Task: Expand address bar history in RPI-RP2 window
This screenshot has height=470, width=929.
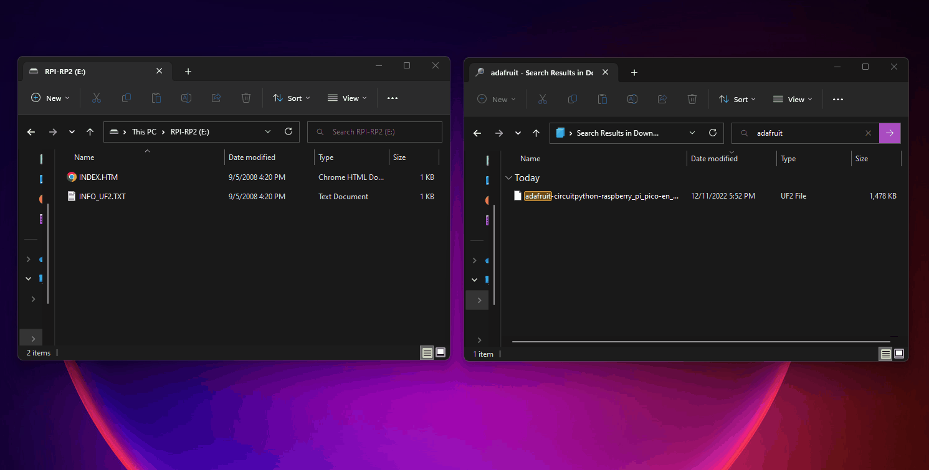Action: (268, 131)
